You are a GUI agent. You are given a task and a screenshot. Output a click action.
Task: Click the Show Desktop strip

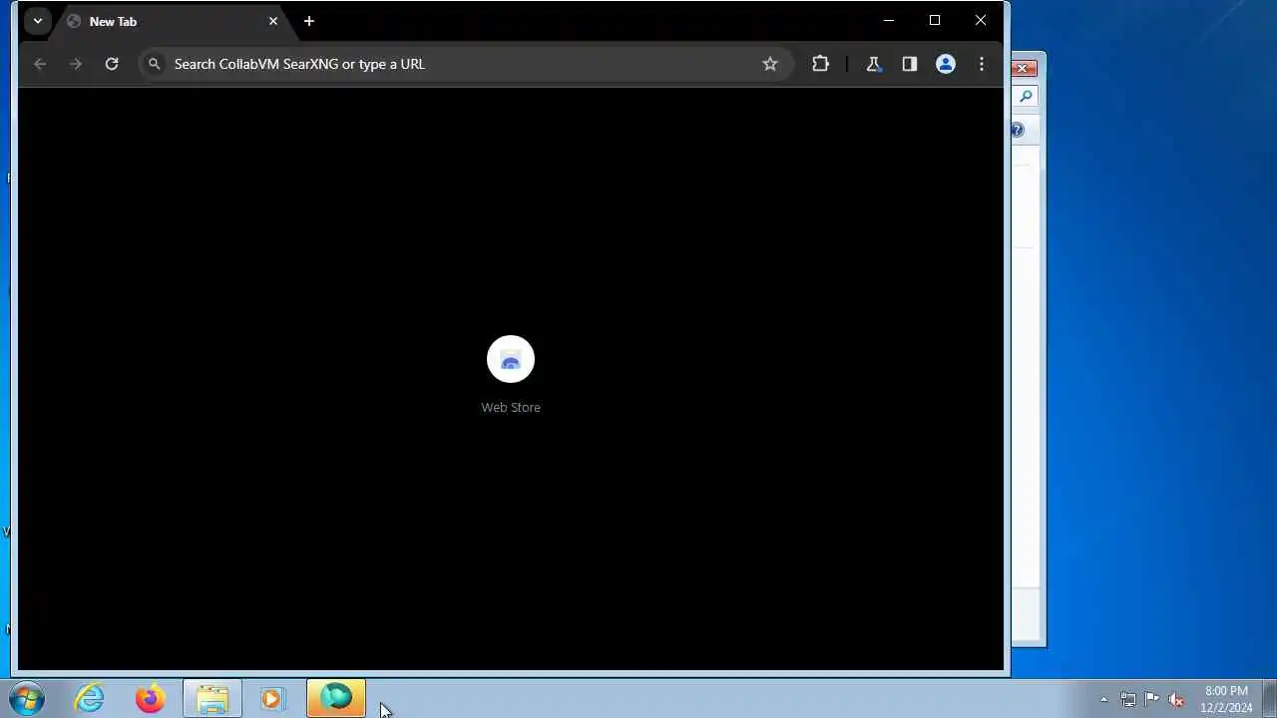[x=1269, y=699]
